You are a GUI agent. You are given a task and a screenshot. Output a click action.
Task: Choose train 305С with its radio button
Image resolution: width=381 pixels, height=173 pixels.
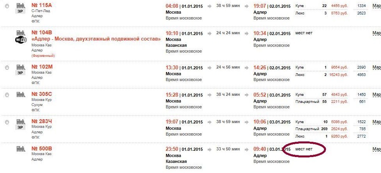(x=7, y=95)
